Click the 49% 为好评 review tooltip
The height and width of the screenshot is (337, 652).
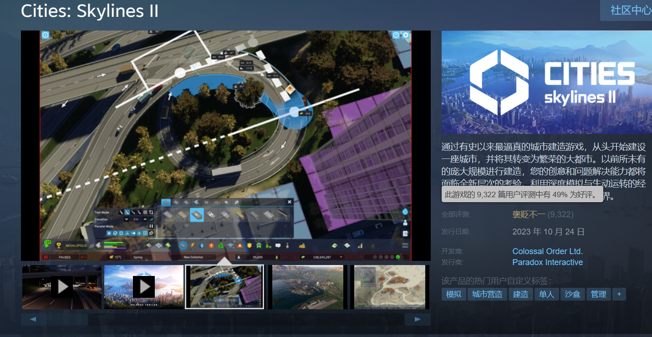[x=522, y=194]
